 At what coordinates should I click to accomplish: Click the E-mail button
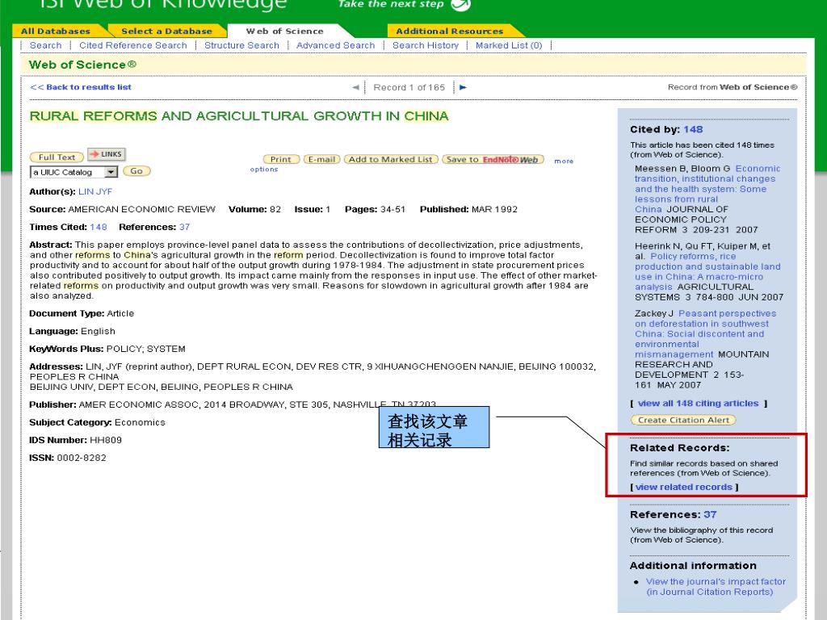click(321, 159)
